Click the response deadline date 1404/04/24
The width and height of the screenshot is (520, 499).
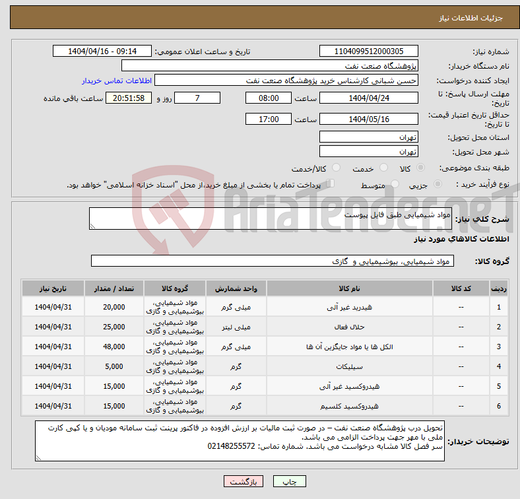pos(368,98)
